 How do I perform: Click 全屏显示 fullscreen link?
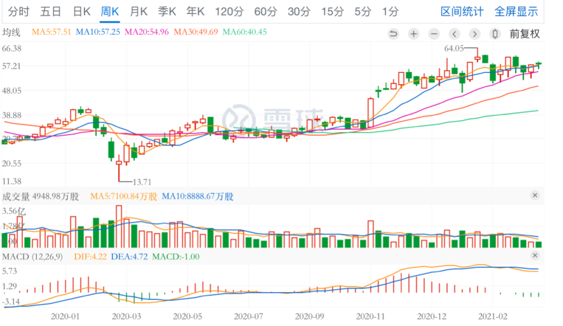516,12
